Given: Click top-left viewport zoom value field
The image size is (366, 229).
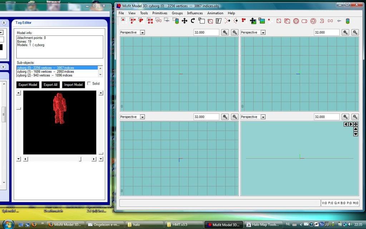Looking at the screenshot, I should 206,33.
